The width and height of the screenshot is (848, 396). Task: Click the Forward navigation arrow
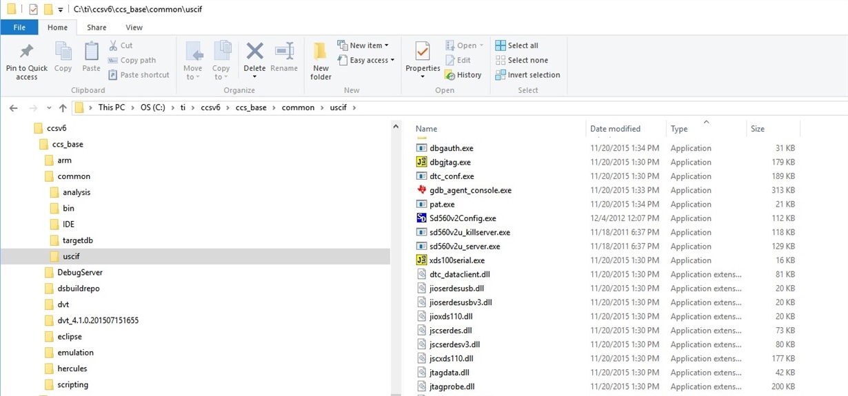33,107
